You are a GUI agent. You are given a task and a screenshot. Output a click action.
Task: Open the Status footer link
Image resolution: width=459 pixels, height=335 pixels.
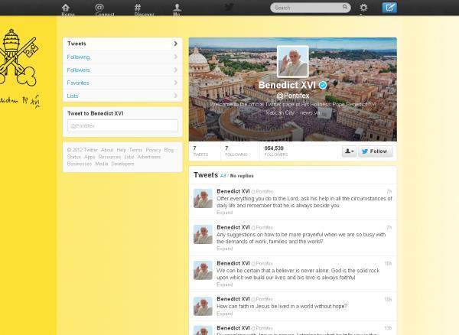pyautogui.click(x=73, y=157)
